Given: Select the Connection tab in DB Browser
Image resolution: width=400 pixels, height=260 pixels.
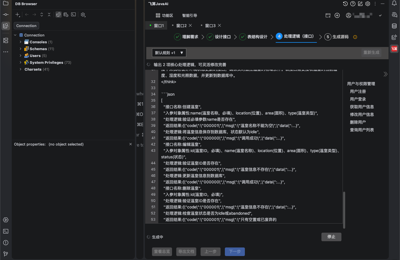Looking at the screenshot, I should (x=26, y=26).
